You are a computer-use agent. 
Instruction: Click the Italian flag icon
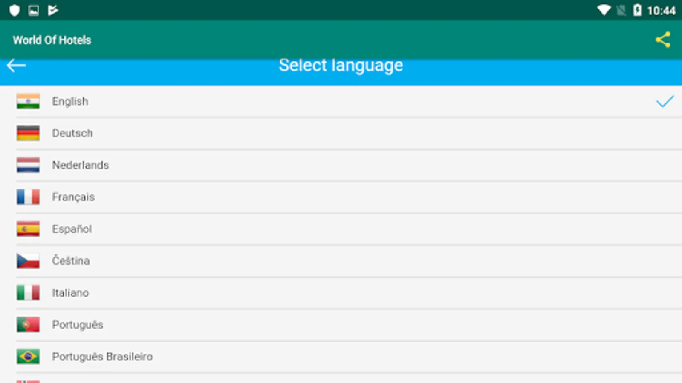point(28,293)
